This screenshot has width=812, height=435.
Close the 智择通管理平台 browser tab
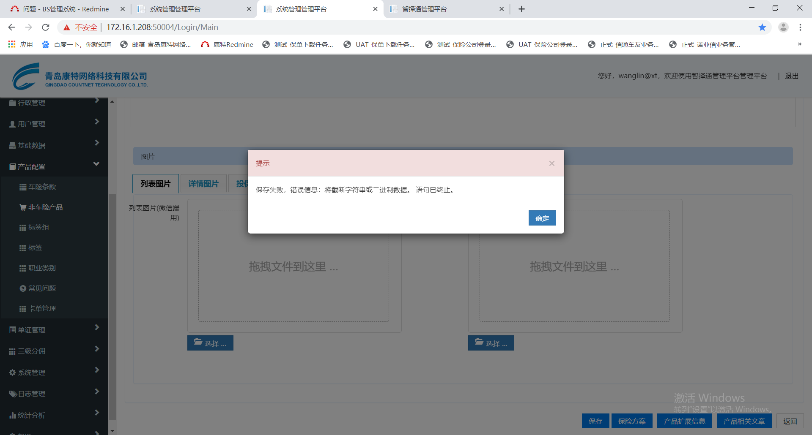click(502, 9)
